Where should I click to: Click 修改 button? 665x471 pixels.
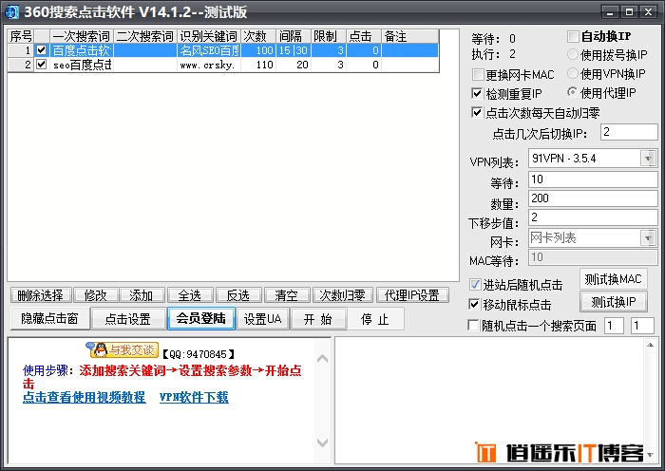pyautogui.click(x=96, y=295)
